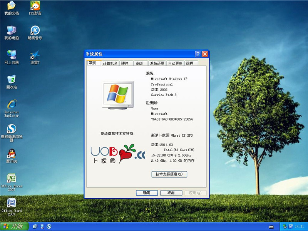Click the show desktop quick launch icon
This screenshot has width=308, height=231.
point(42,226)
